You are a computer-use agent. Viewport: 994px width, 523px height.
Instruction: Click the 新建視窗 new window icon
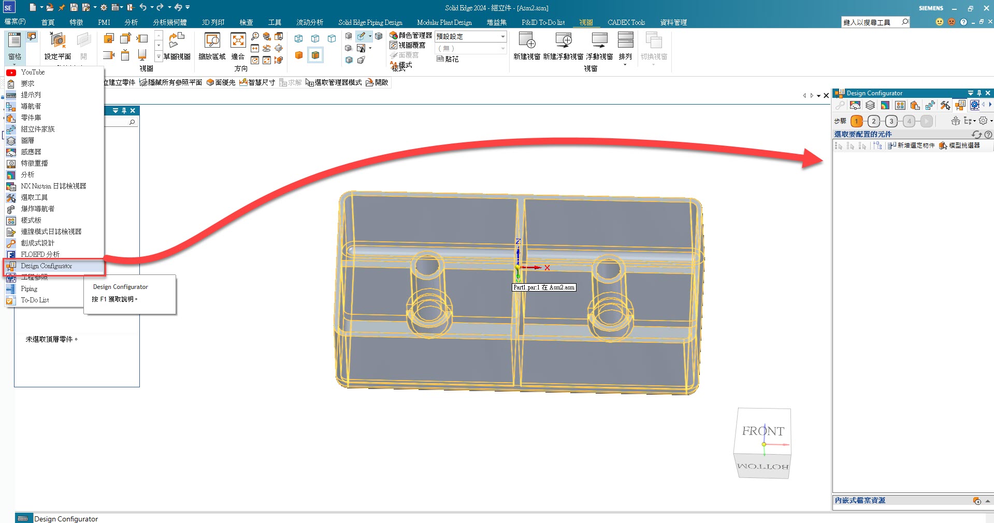(527, 40)
